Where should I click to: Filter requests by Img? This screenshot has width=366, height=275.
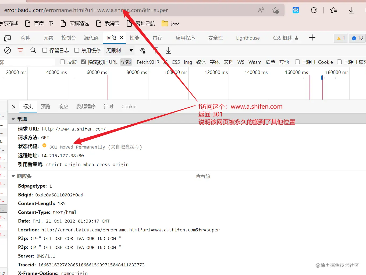click(188, 62)
